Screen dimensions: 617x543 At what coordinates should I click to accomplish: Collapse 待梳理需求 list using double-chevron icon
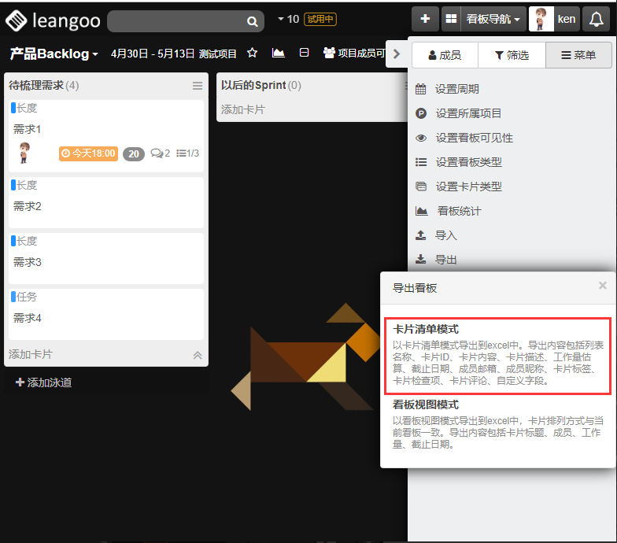[x=198, y=355]
